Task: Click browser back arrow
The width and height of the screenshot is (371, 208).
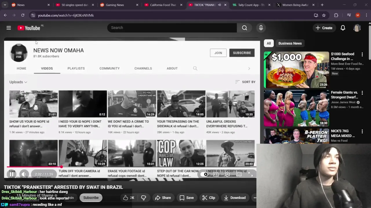Action: click(6, 15)
